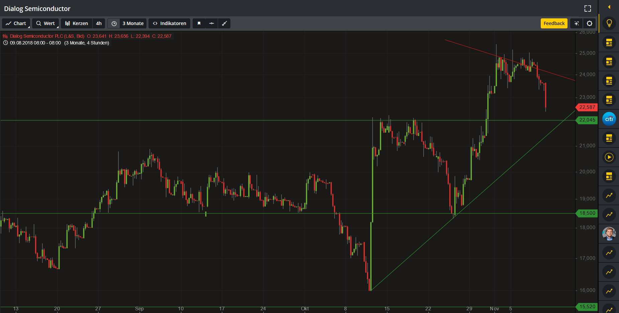
Task: Click the date range 09.08.2018 08:00 - 08:00
Action: point(35,43)
